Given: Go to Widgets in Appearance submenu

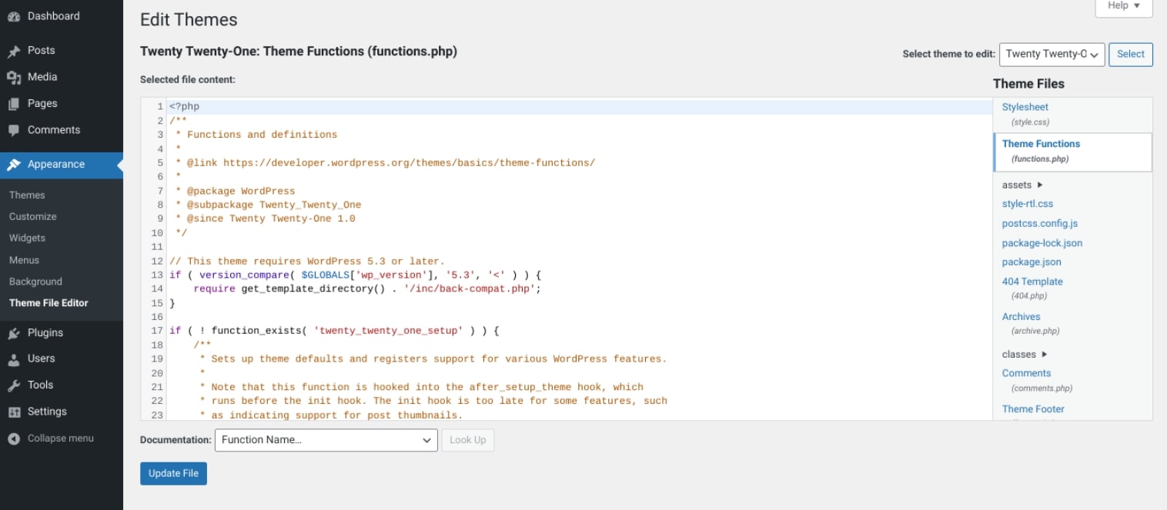Looking at the screenshot, I should (27, 238).
